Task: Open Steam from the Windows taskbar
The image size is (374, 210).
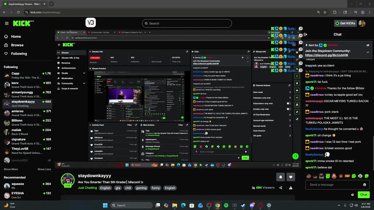Action: click(x=243, y=205)
